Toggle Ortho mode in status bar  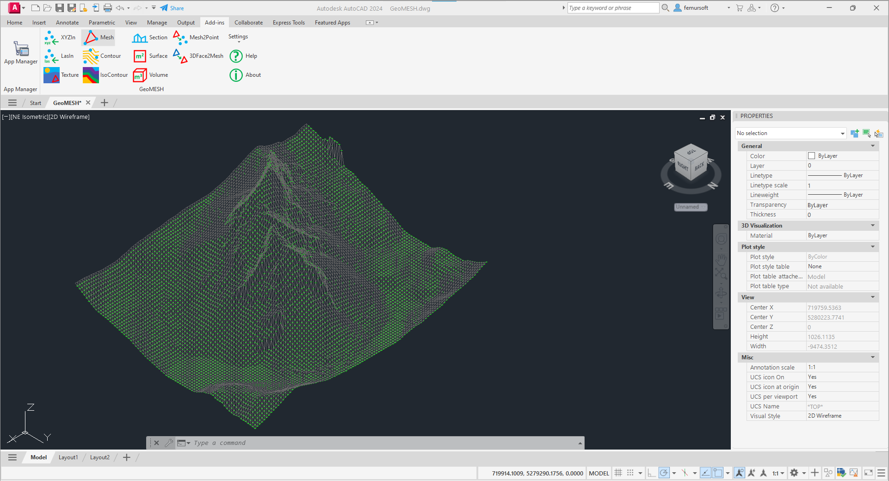[651, 473]
